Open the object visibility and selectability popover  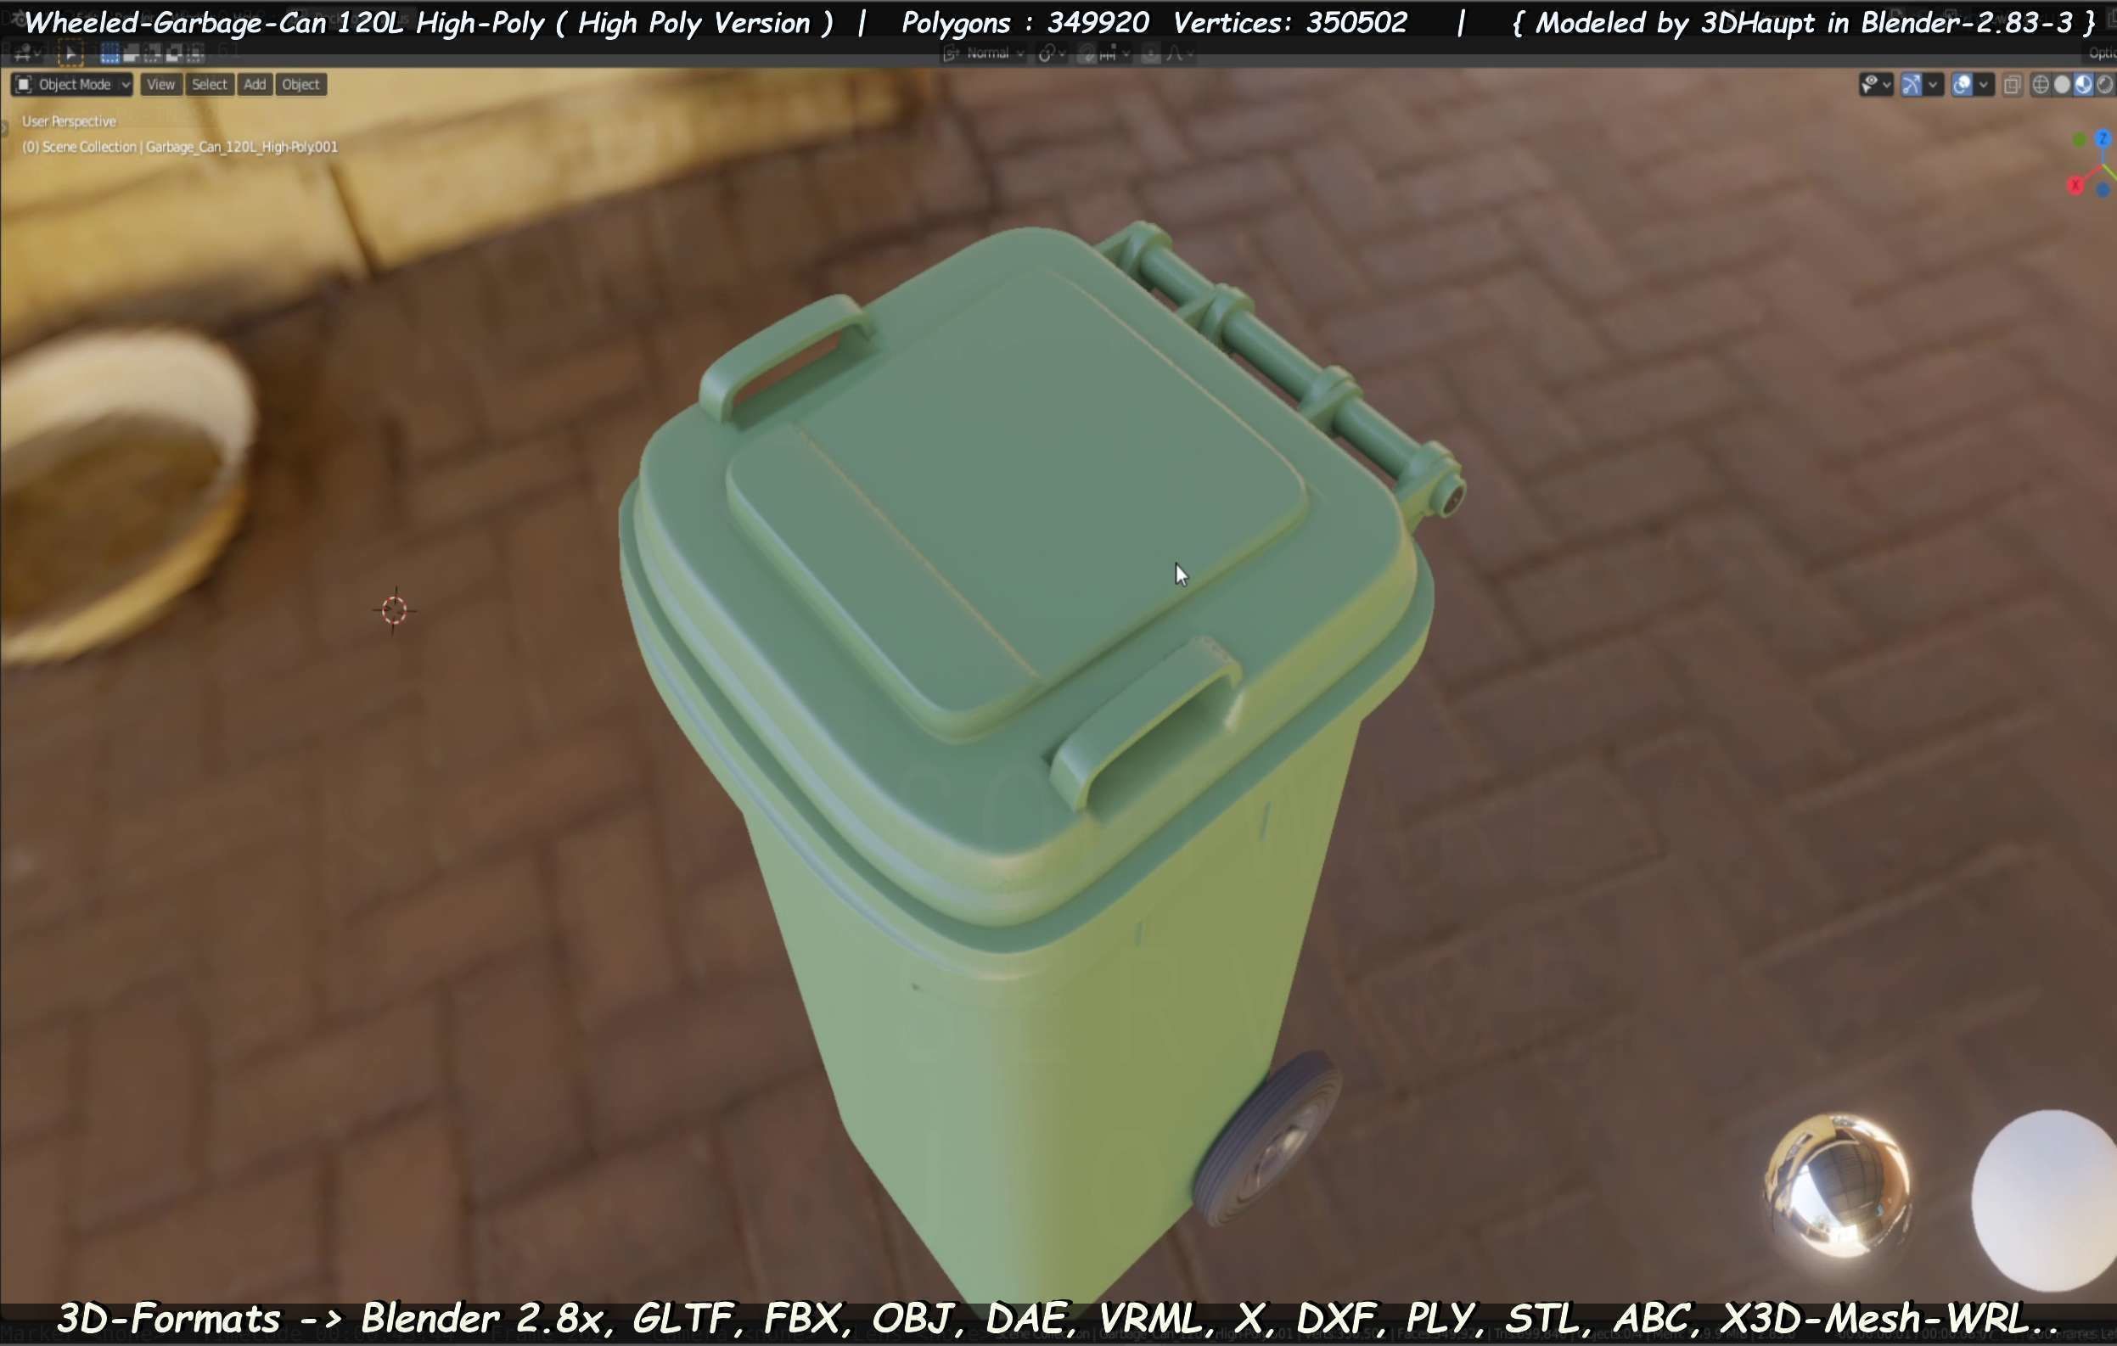[x=1876, y=84]
